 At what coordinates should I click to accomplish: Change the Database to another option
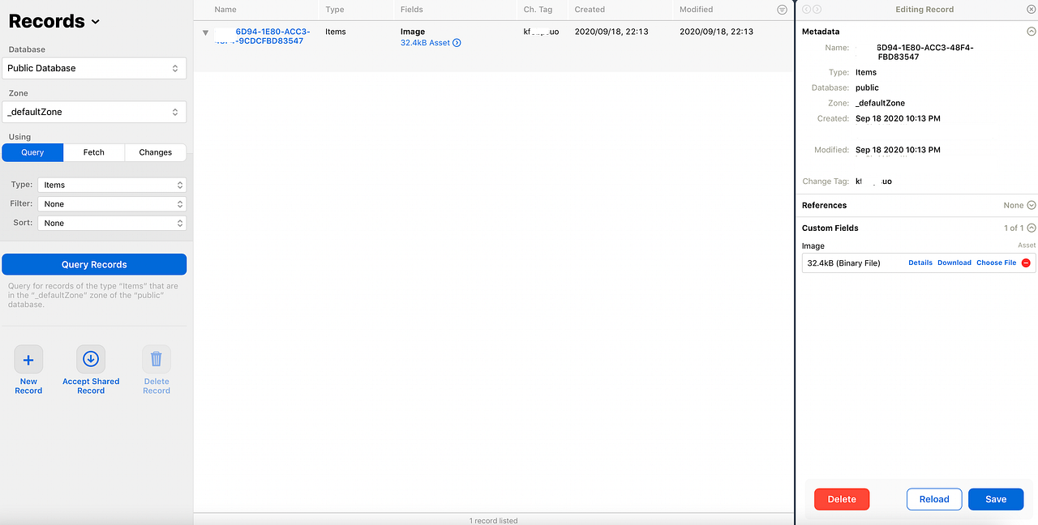pyautogui.click(x=94, y=68)
